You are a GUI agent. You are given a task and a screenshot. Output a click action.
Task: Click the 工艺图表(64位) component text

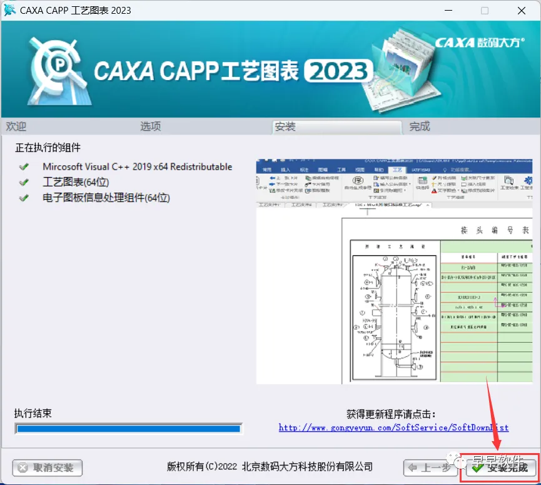pos(76,182)
